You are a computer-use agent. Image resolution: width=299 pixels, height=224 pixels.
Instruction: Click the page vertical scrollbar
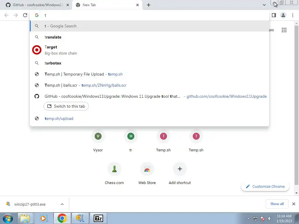tap(296, 105)
